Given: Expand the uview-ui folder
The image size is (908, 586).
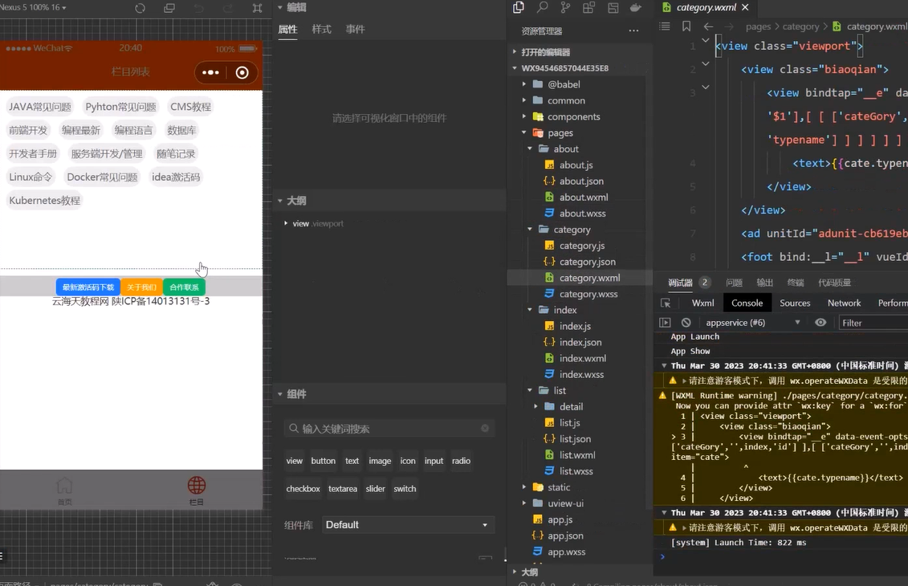Looking at the screenshot, I should click(x=524, y=503).
